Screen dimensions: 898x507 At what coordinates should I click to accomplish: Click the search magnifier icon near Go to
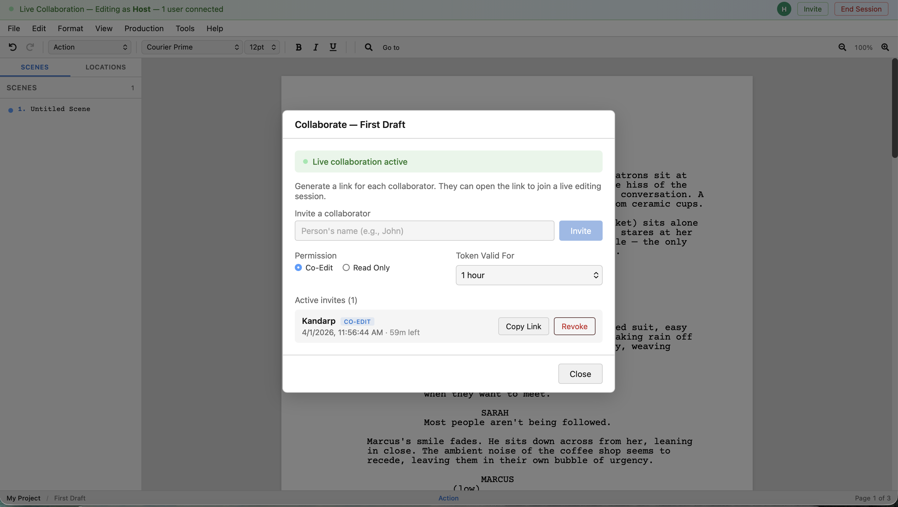pyautogui.click(x=368, y=47)
